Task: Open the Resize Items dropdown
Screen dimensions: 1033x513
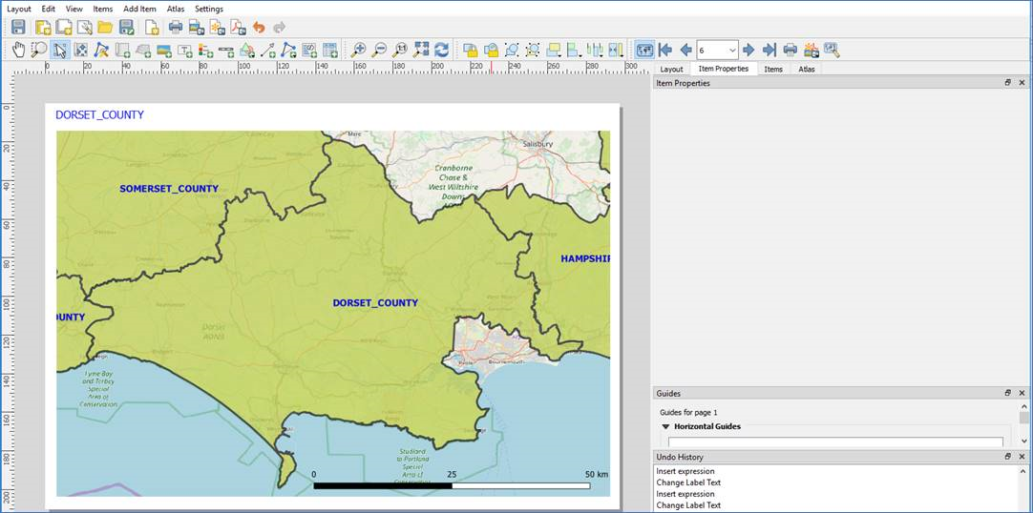Action: [616, 50]
